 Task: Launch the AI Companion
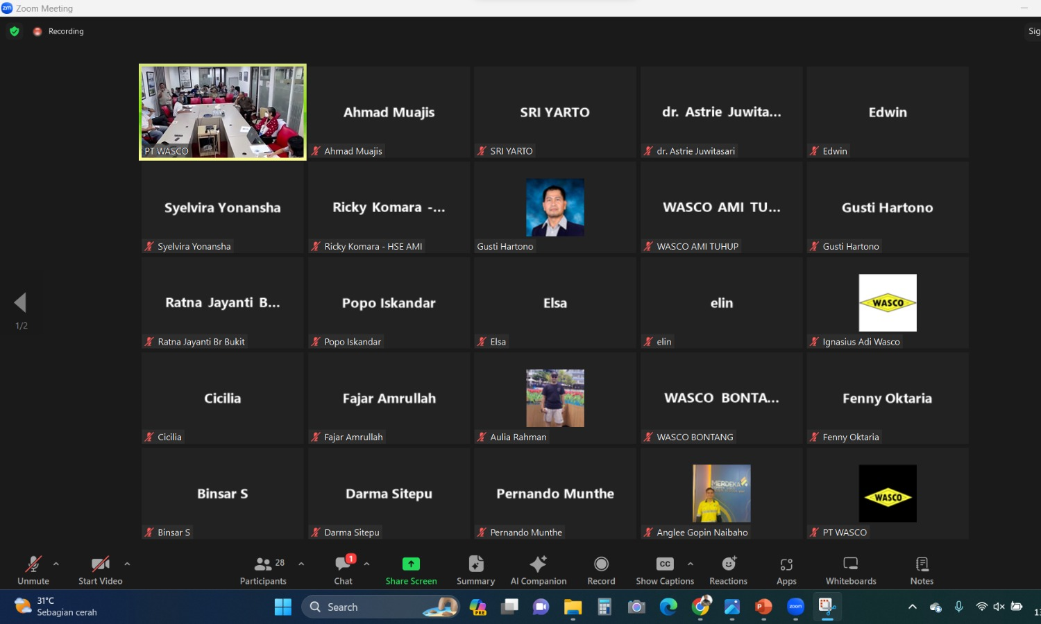point(539,570)
